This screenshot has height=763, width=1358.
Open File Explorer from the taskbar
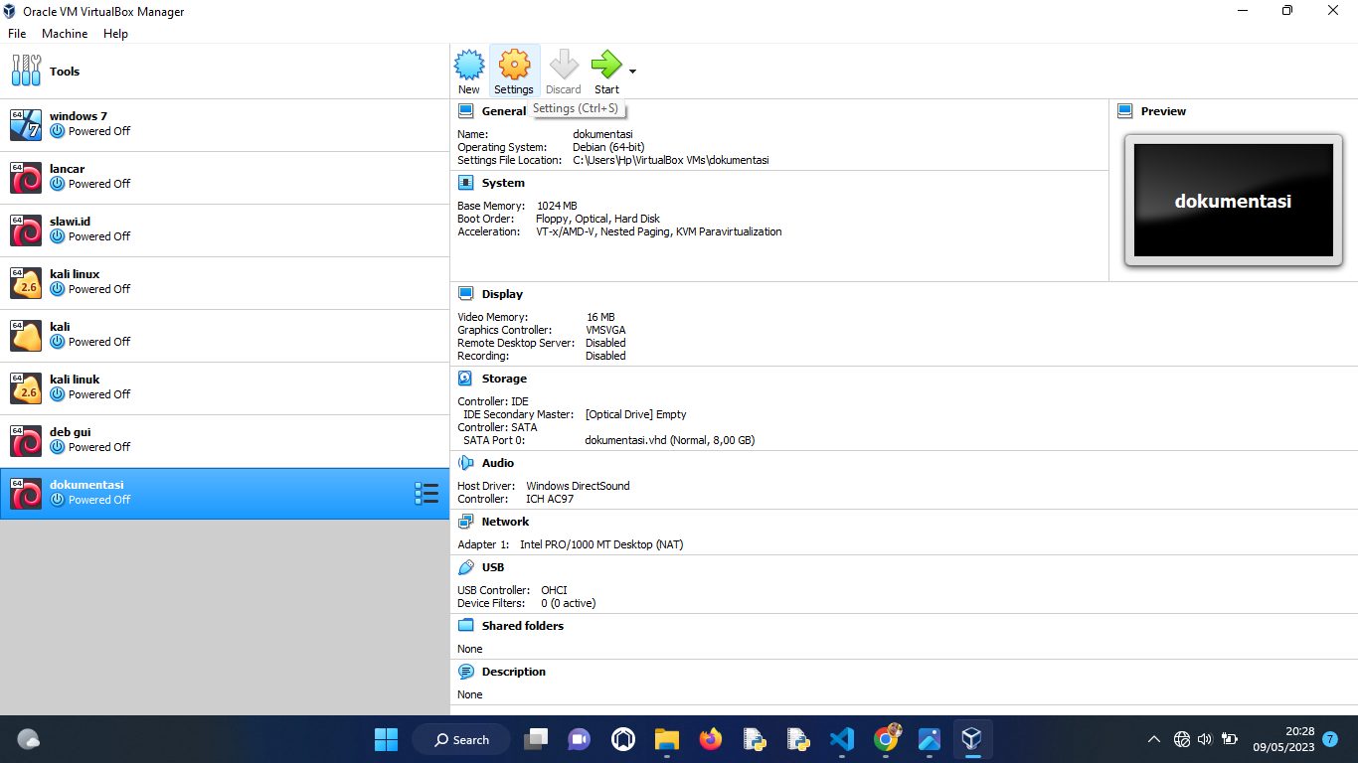(666, 739)
